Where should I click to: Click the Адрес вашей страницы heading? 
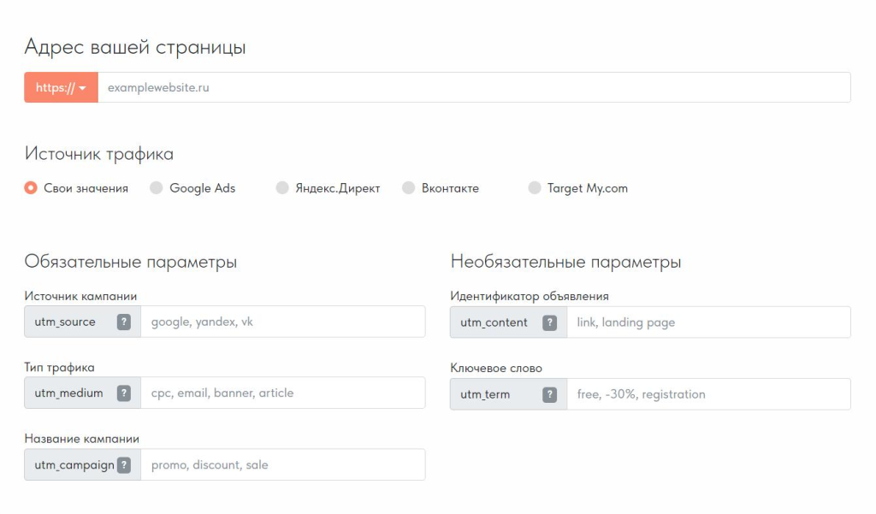pyautogui.click(x=135, y=48)
